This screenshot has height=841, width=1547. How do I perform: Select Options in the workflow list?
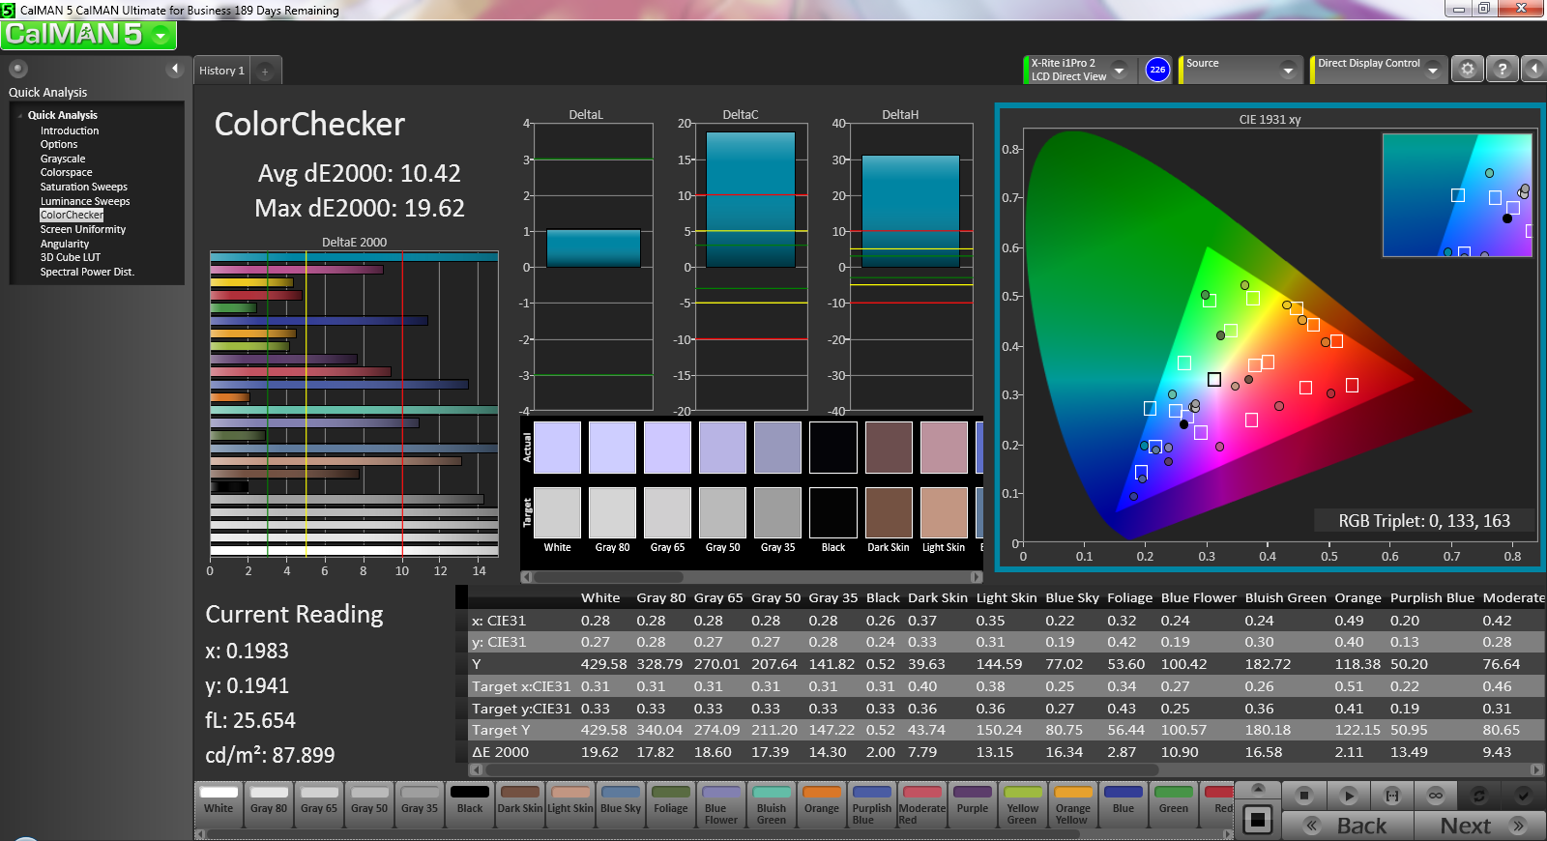tap(59, 144)
